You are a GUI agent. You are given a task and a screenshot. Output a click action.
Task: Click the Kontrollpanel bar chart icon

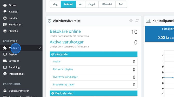tap(148, 21)
